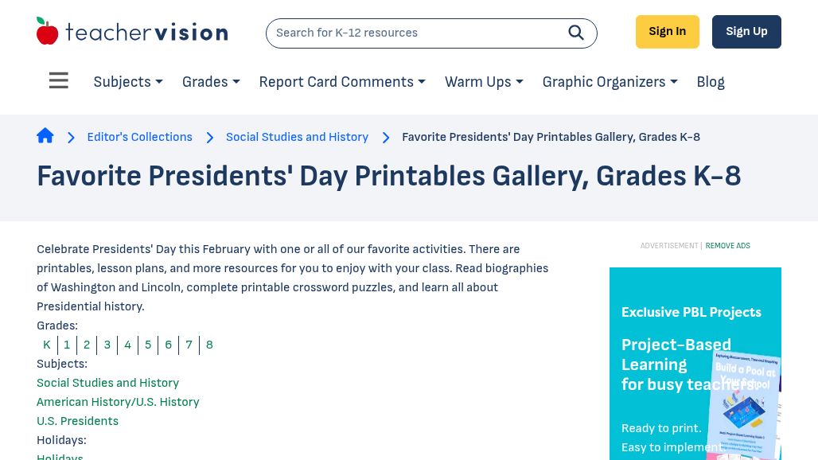
Task: Select grade K link
Action: tap(47, 345)
